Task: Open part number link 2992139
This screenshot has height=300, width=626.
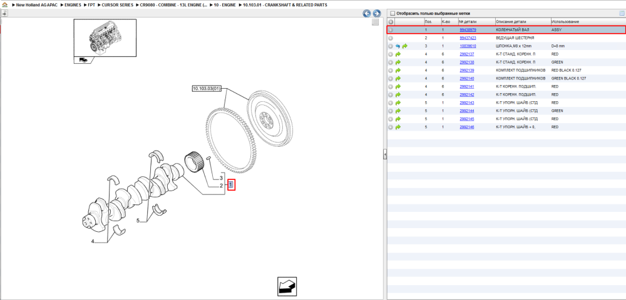Action: click(467, 71)
